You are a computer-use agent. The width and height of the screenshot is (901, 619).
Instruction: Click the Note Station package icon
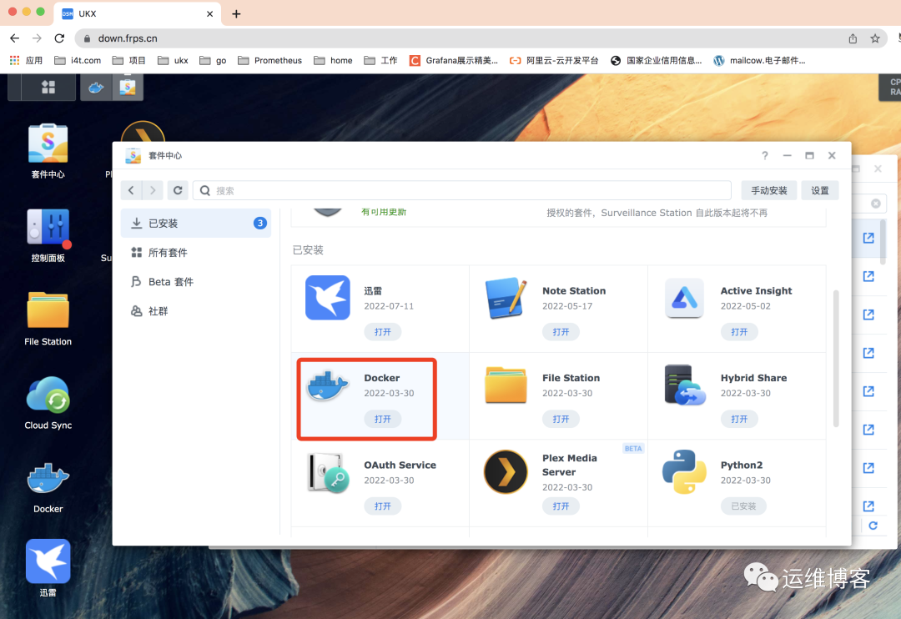click(506, 298)
